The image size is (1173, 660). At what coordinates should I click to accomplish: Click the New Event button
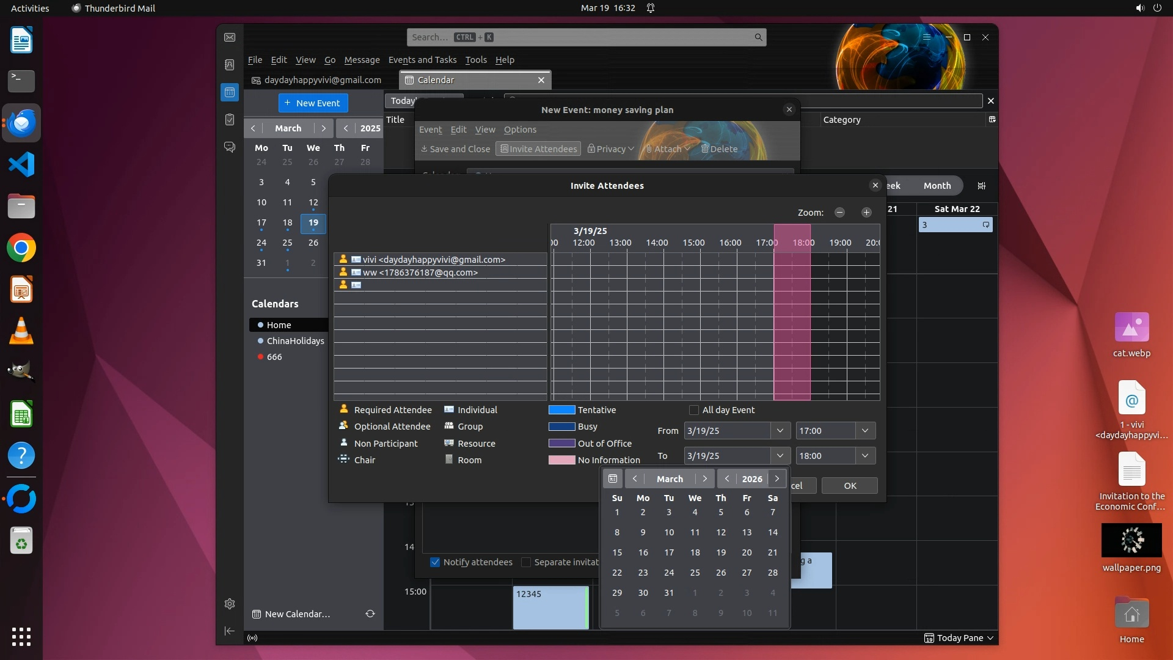(313, 103)
